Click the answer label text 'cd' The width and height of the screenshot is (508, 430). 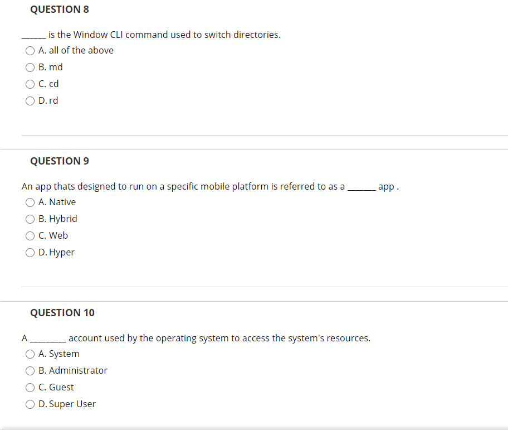click(53, 84)
